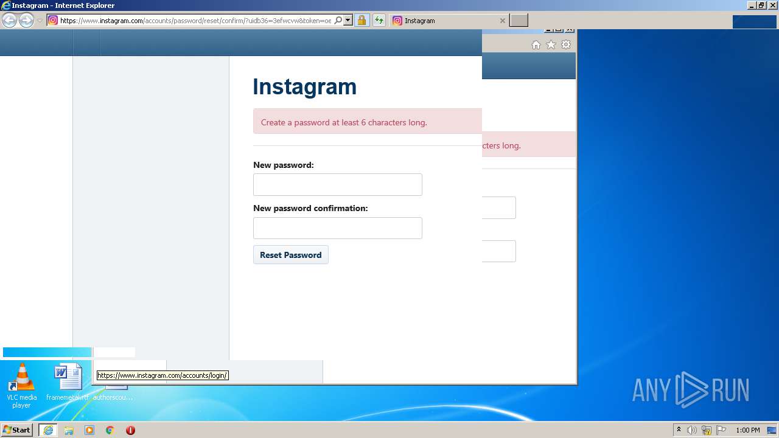Image resolution: width=779 pixels, height=438 pixels.
Task: Launch Chrome from the taskbar
Action: [110, 430]
